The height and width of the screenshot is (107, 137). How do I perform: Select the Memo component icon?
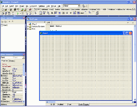(x=60, y=13)
